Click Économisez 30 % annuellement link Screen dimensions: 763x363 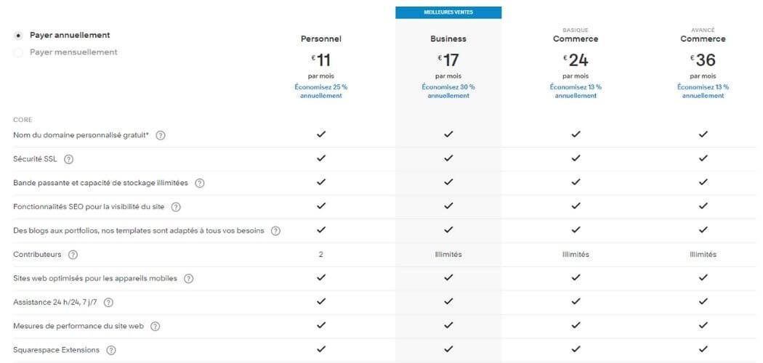pyautogui.click(x=448, y=91)
